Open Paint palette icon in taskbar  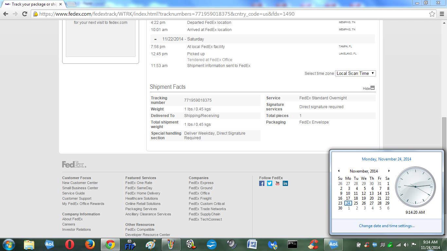151,244
